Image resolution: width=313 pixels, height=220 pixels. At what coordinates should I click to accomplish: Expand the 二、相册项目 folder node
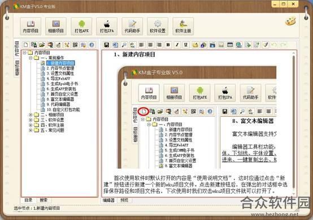(x=31, y=115)
